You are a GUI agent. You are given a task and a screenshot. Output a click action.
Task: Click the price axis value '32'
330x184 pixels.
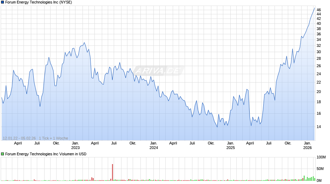point(319,45)
